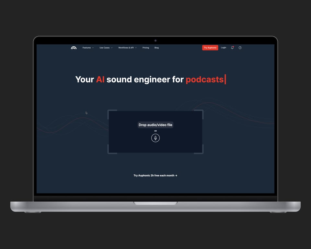This screenshot has width=311, height=249.
Task: Open the Login link
Action: coord(224,48)
